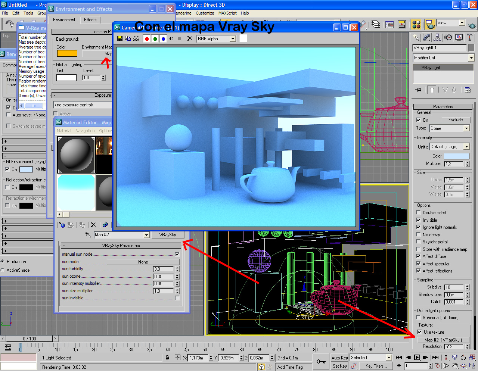Switch to the Modify panel arc icon

pyautogui.click(x=427, y=37)
